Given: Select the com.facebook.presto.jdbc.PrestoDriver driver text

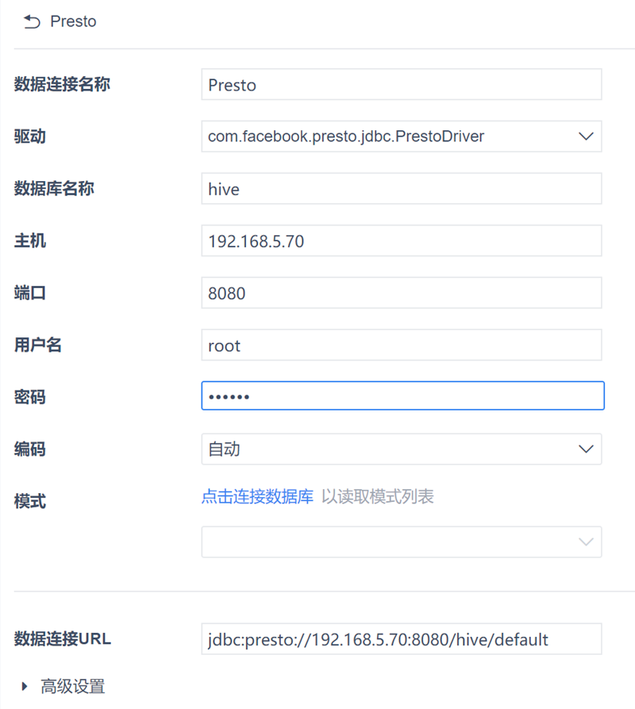Looking at the screenshot, I should [x=346, y=137].
